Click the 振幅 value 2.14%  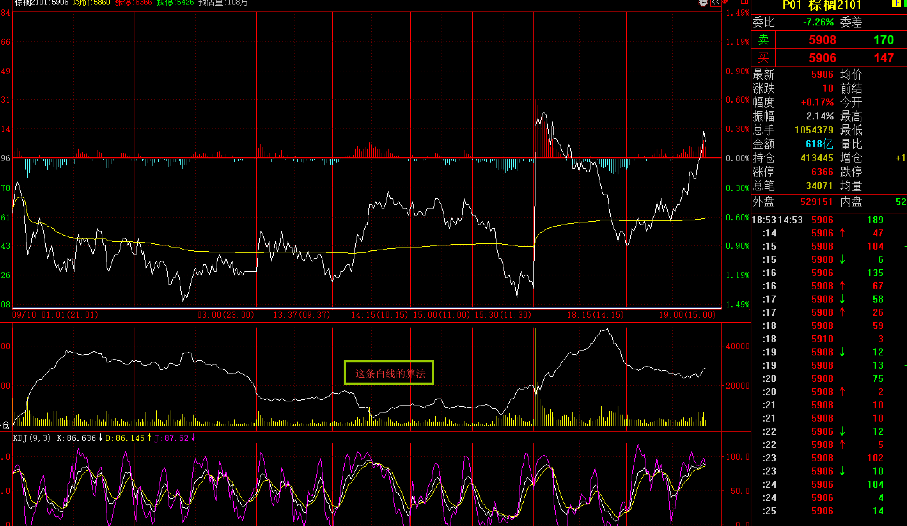click(x=820, y=116)
